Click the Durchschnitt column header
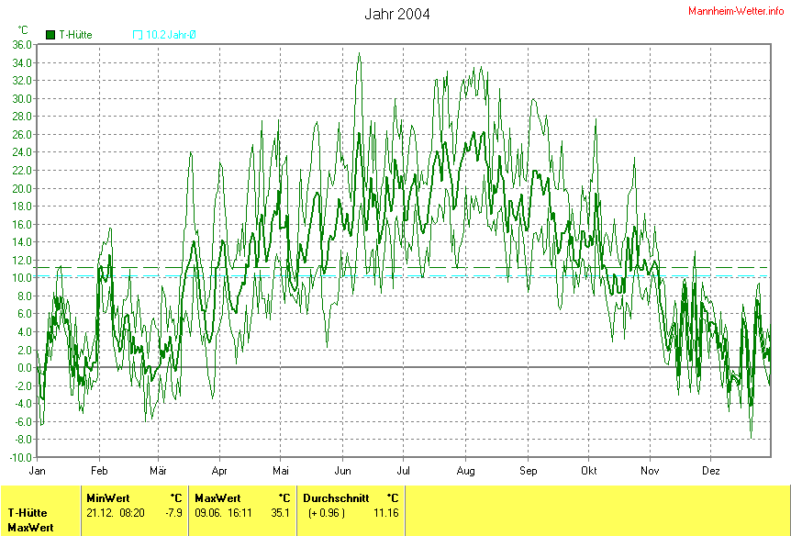This screenshot has width=791, height=536. 336,498
